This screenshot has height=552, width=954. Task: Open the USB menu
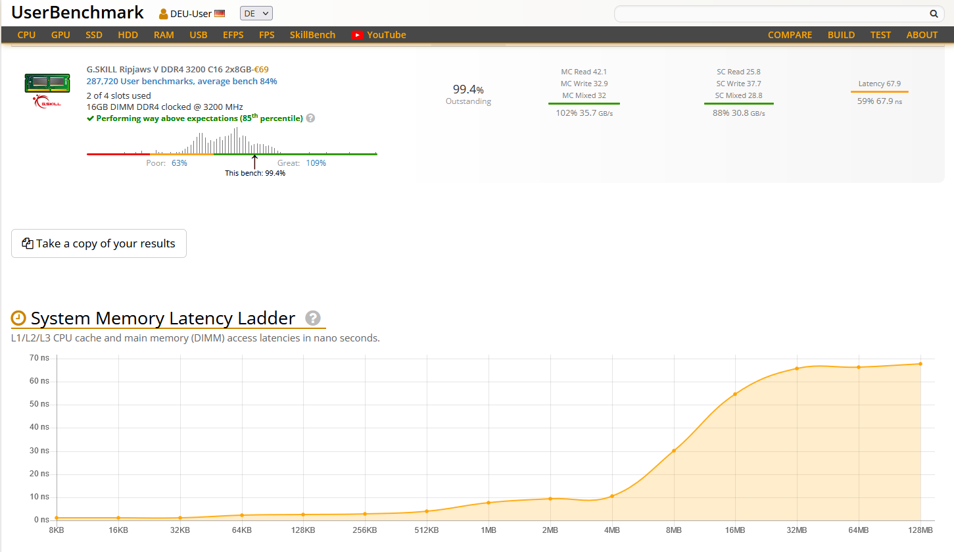[x=199, y=35]
